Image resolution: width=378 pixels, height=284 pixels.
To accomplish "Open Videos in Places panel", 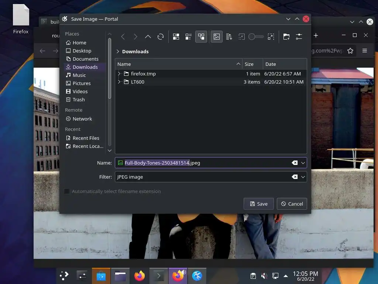I will click(x=85, y=92).
